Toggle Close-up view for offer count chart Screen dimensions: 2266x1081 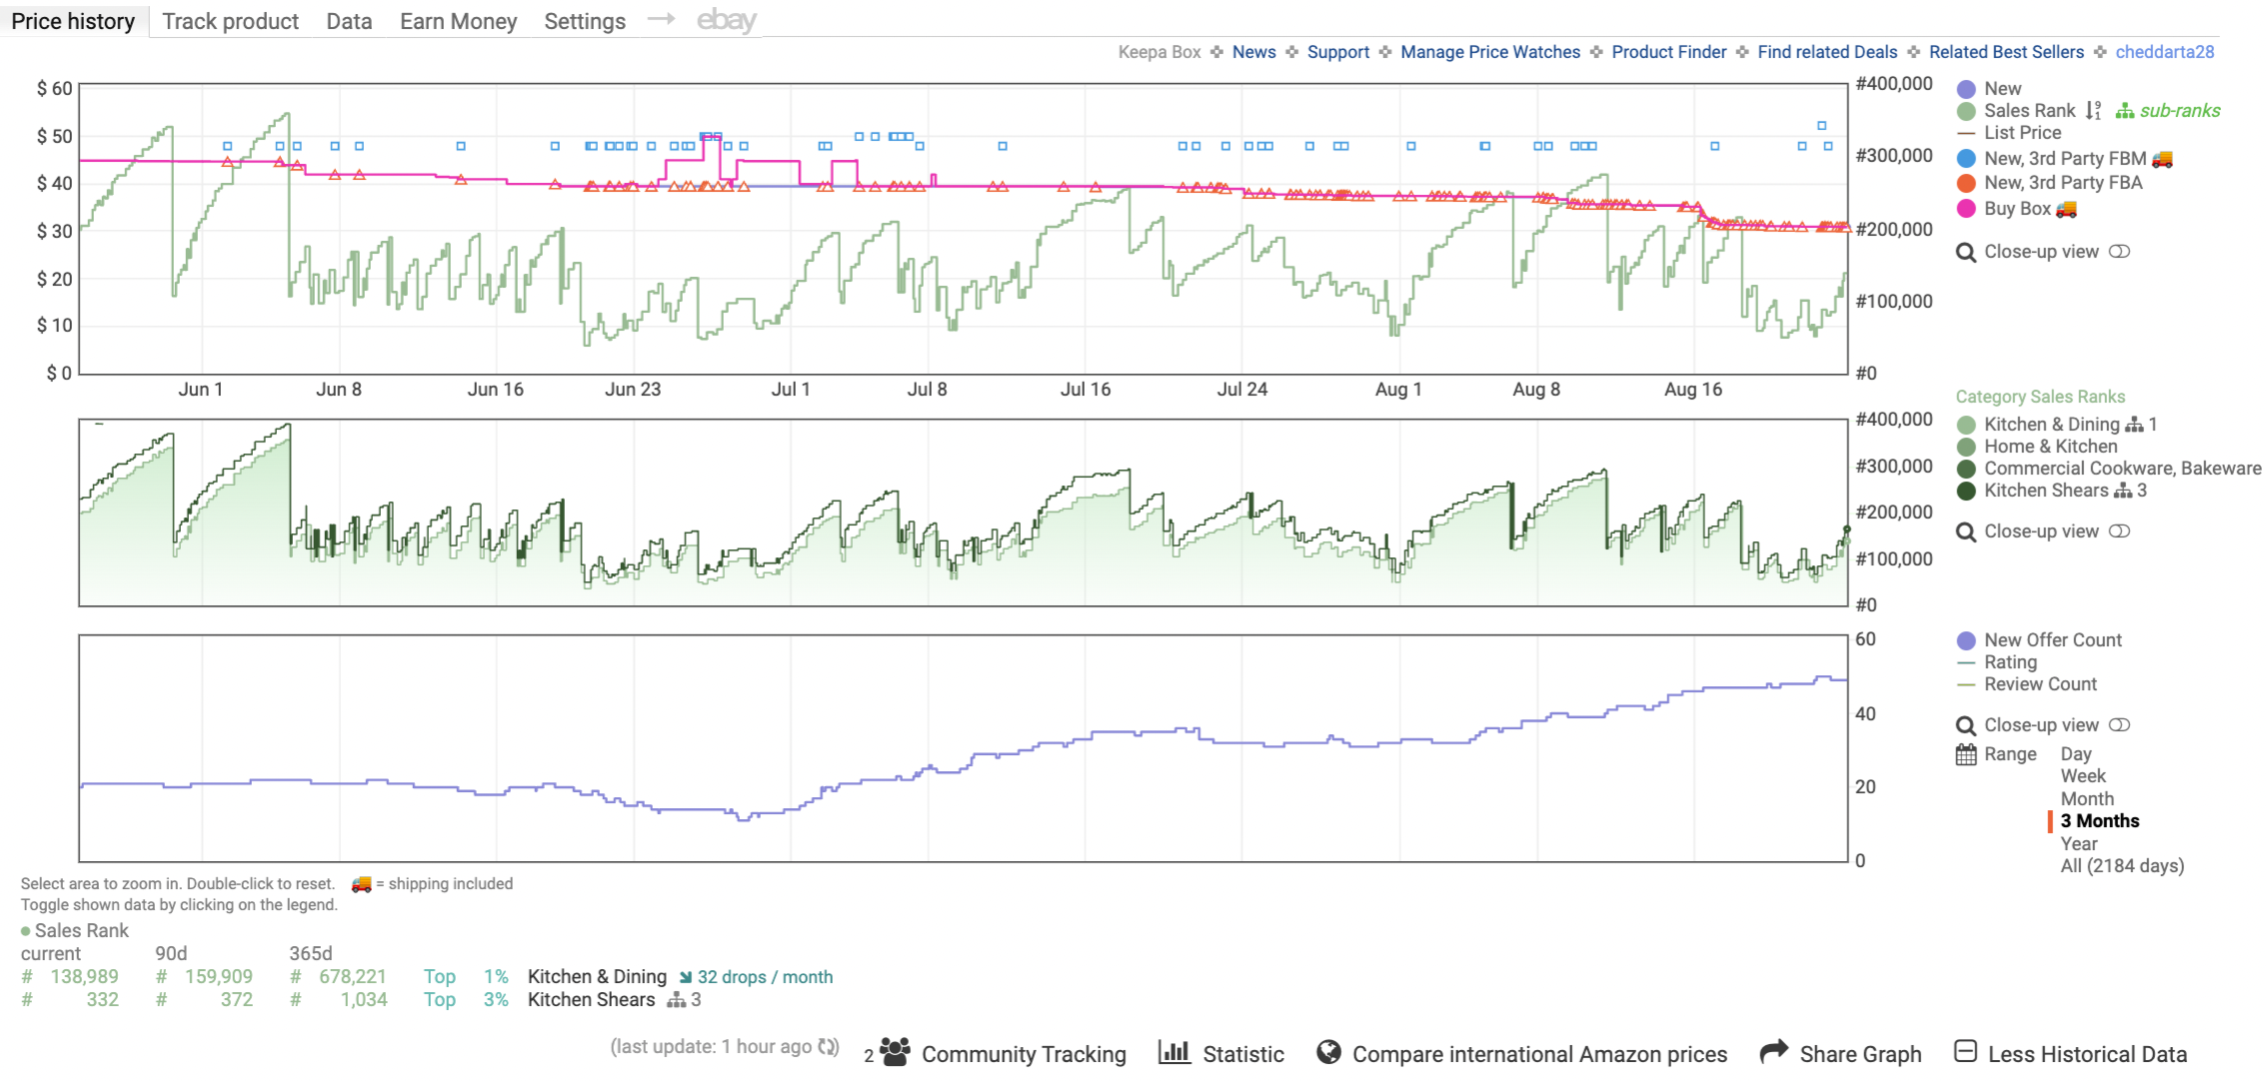click(x=2119, y=725)
